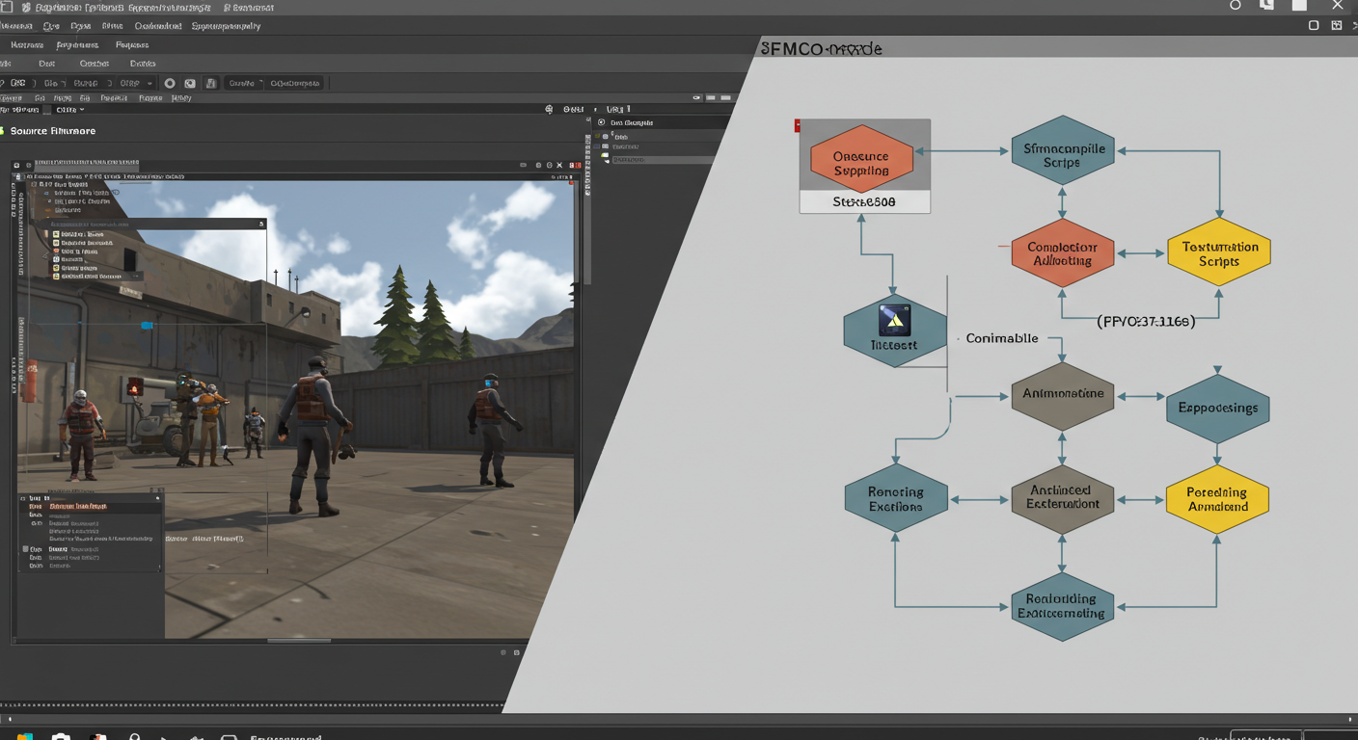Open the Oodendoat menu
Viewport: 1358px width, 740px height.
(x=158, y=27)
